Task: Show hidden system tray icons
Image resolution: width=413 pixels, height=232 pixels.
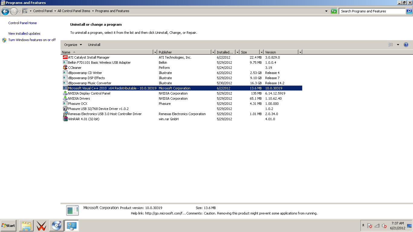Action: click(x=363, y=226)
